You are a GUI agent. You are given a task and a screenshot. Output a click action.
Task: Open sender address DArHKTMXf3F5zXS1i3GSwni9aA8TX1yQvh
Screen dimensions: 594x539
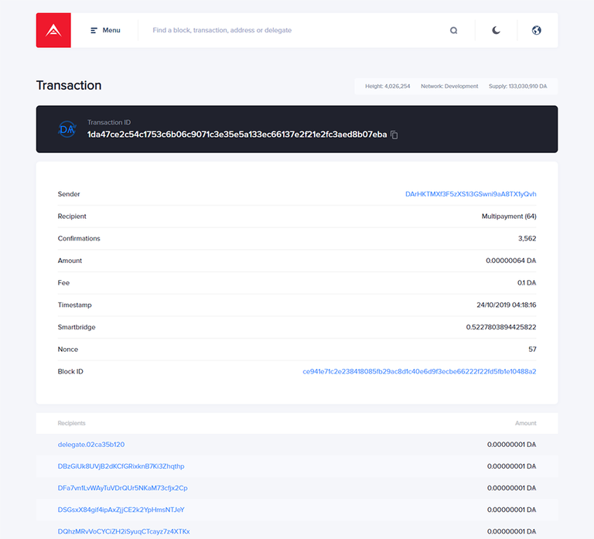point(470,194)
